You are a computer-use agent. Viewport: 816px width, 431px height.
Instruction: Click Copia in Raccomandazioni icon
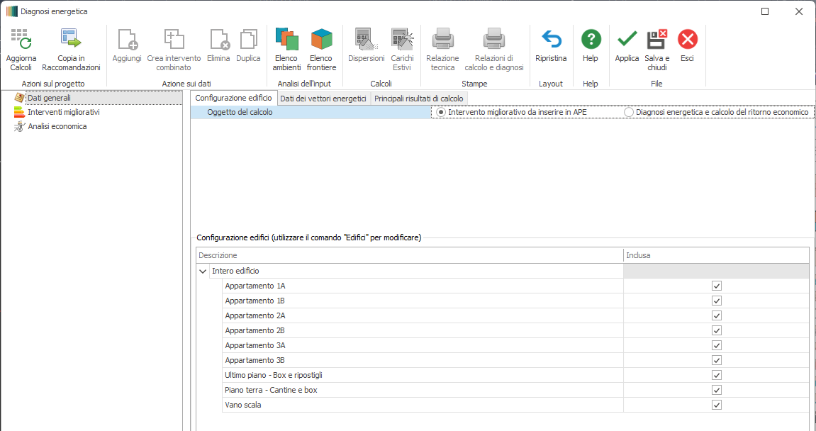click(x=71, y=40)
